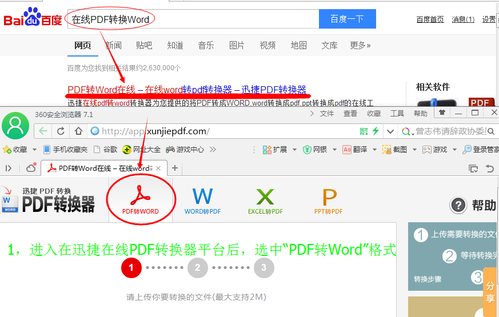This screenshot has width=499, height=317.
Task: Open the 工具 menu in 360 browser
Action: tap(397, 114)
